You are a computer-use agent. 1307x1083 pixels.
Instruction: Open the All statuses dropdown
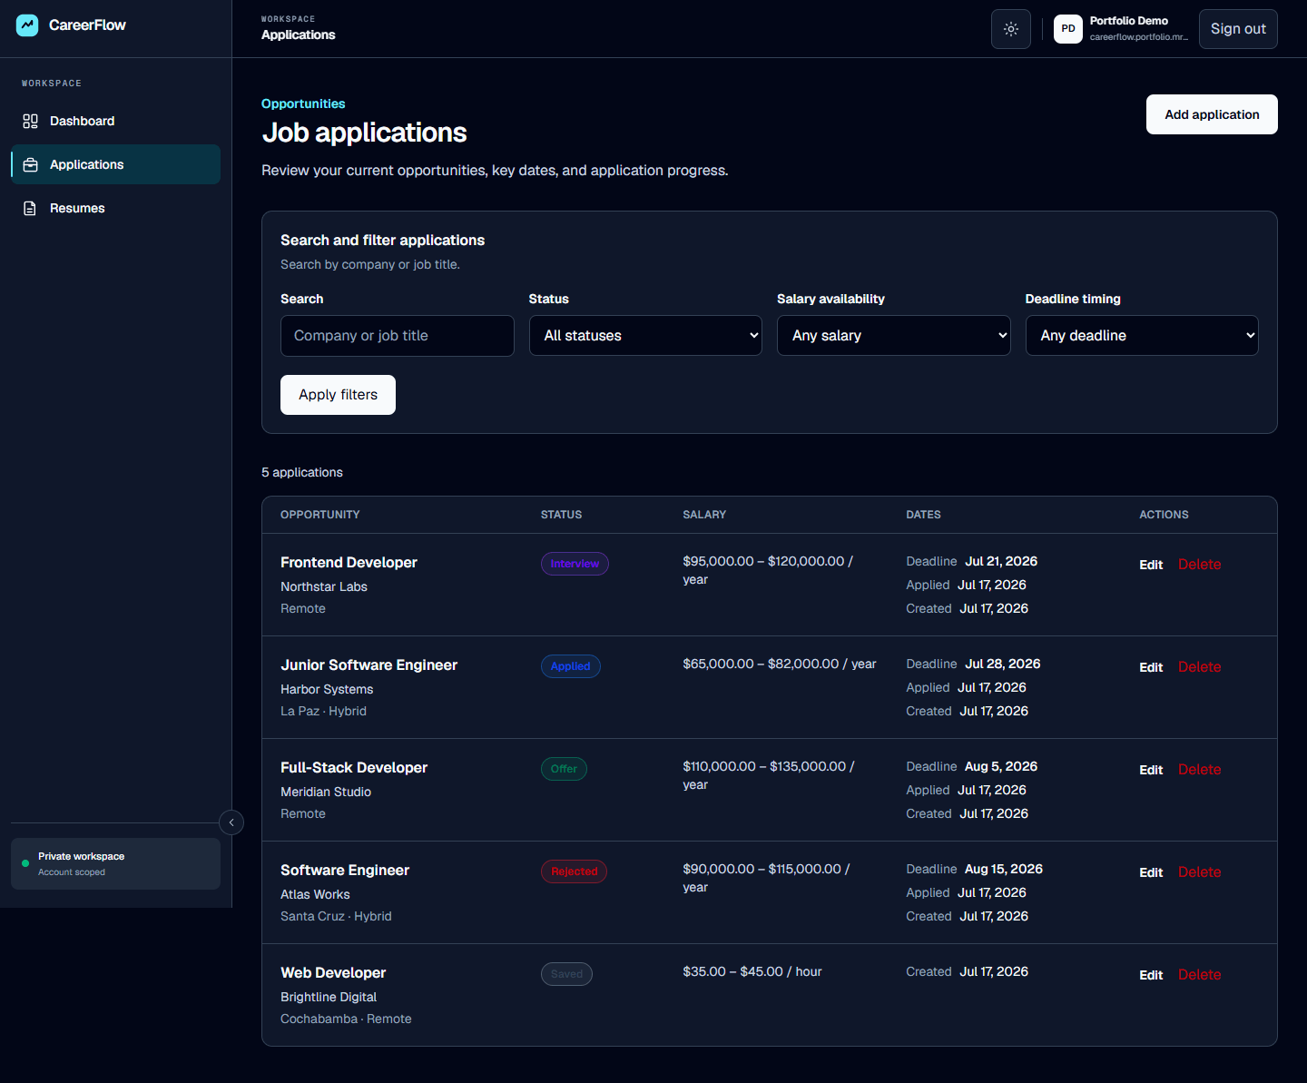click(645, 336)
